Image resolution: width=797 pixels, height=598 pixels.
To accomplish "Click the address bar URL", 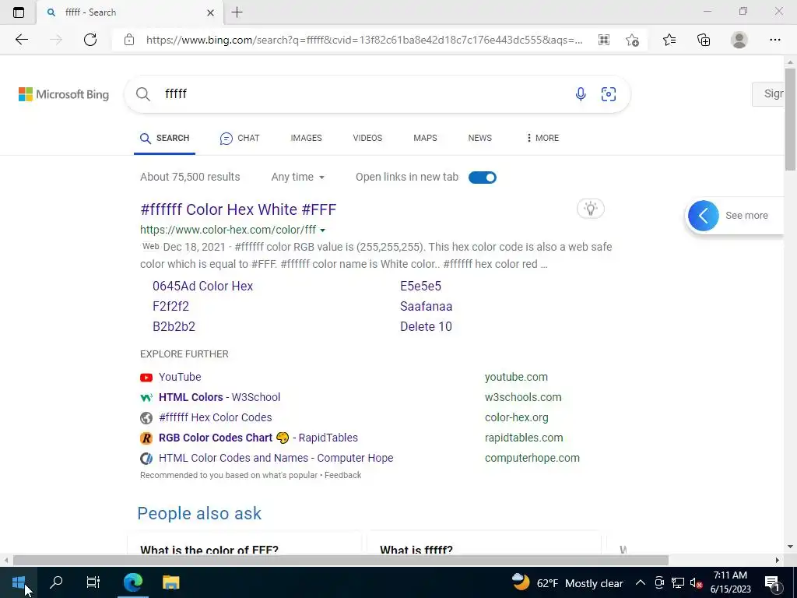I will (364, 40).
